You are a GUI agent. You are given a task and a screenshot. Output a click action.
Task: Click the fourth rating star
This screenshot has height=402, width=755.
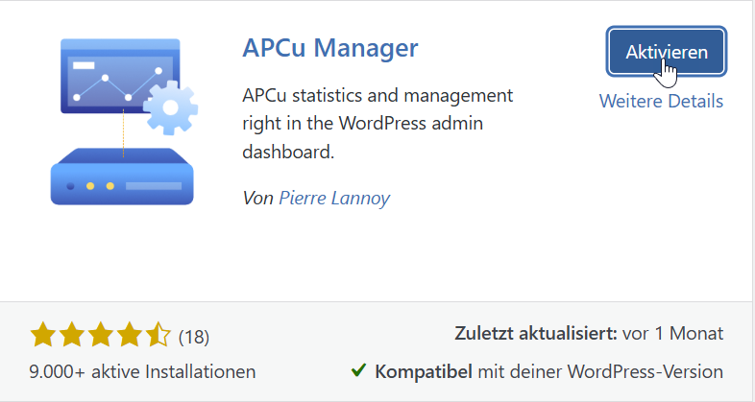[130, 335]
